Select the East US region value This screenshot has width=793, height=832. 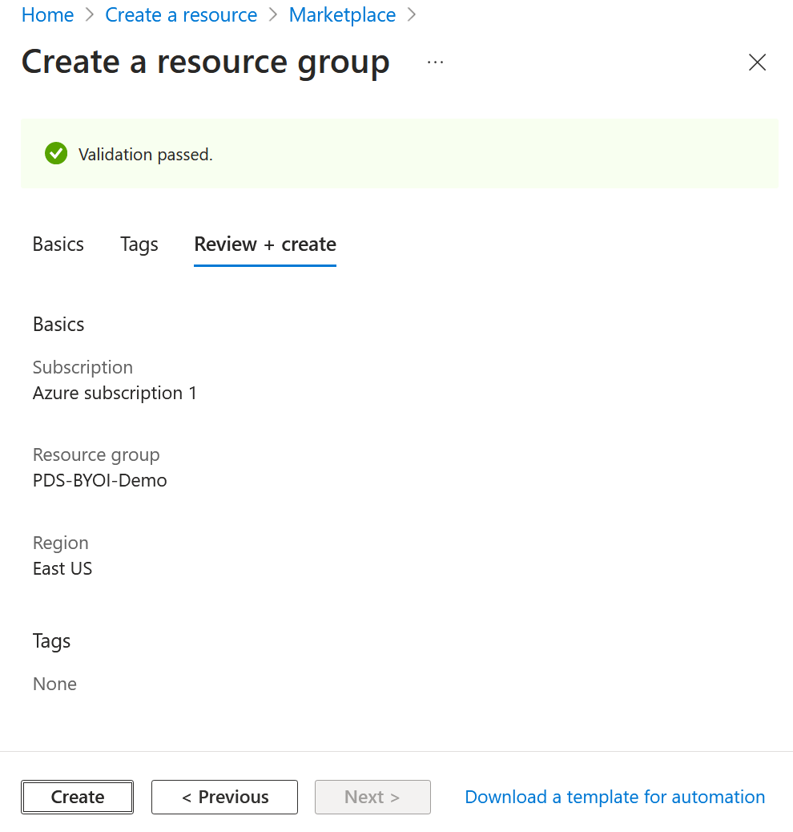point(62,568)
